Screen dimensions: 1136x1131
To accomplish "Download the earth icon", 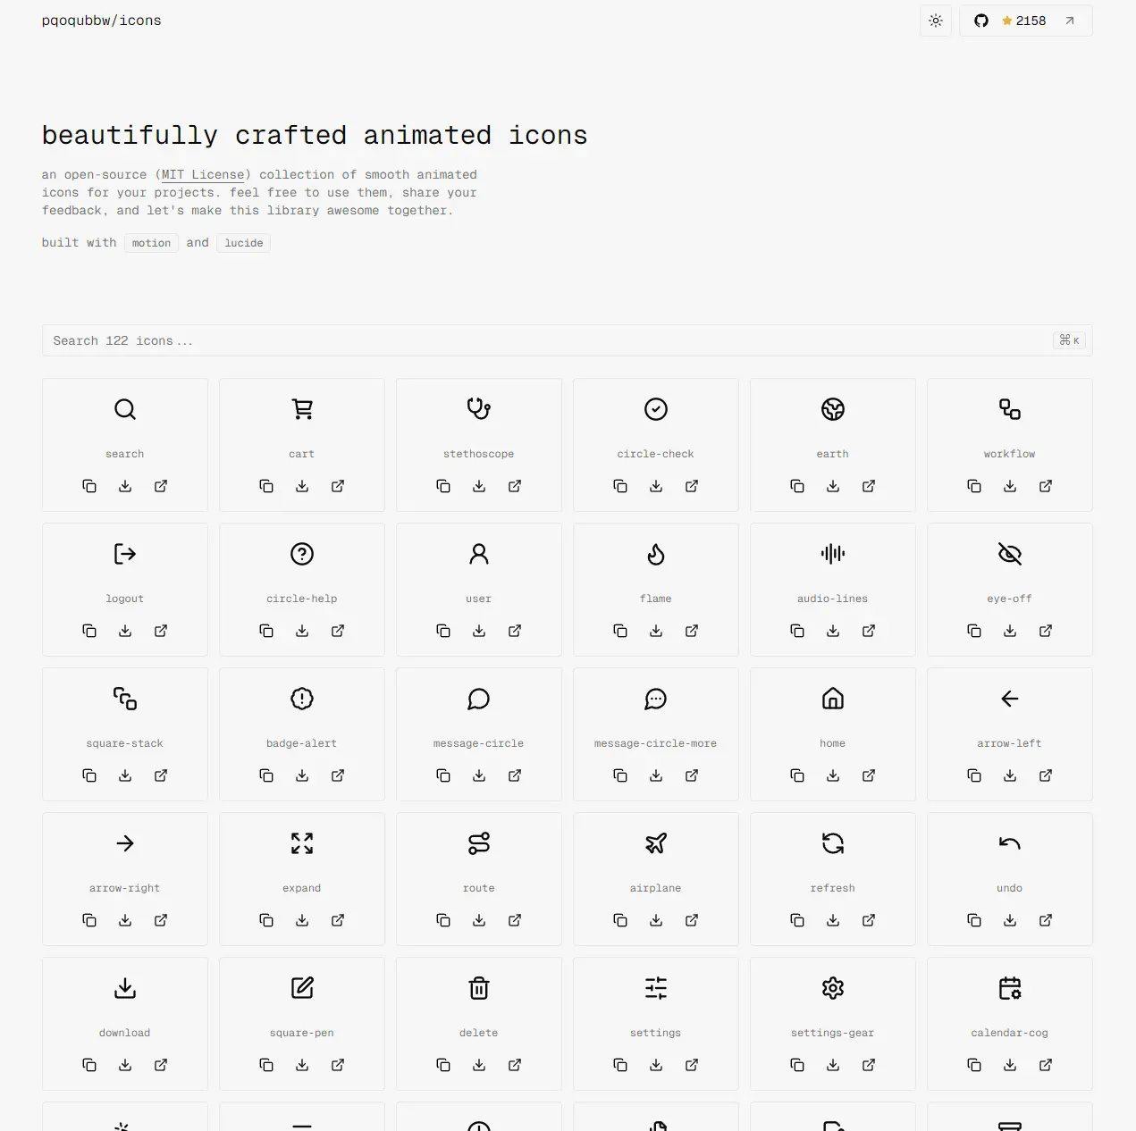I will (x=833, y=486).
